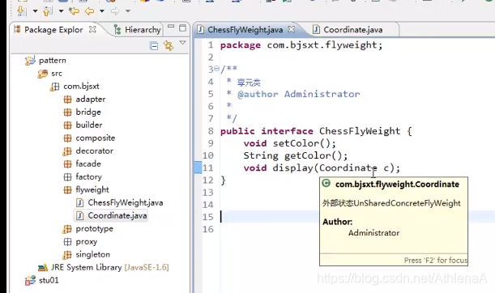Viewport: 495px width, 293px height.
Task: Toggle Link with Editor
Action: [169, 46]
